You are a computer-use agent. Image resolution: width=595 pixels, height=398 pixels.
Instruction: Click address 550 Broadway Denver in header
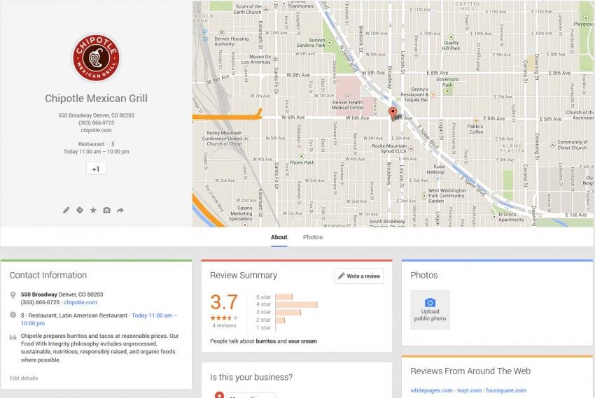96,115
